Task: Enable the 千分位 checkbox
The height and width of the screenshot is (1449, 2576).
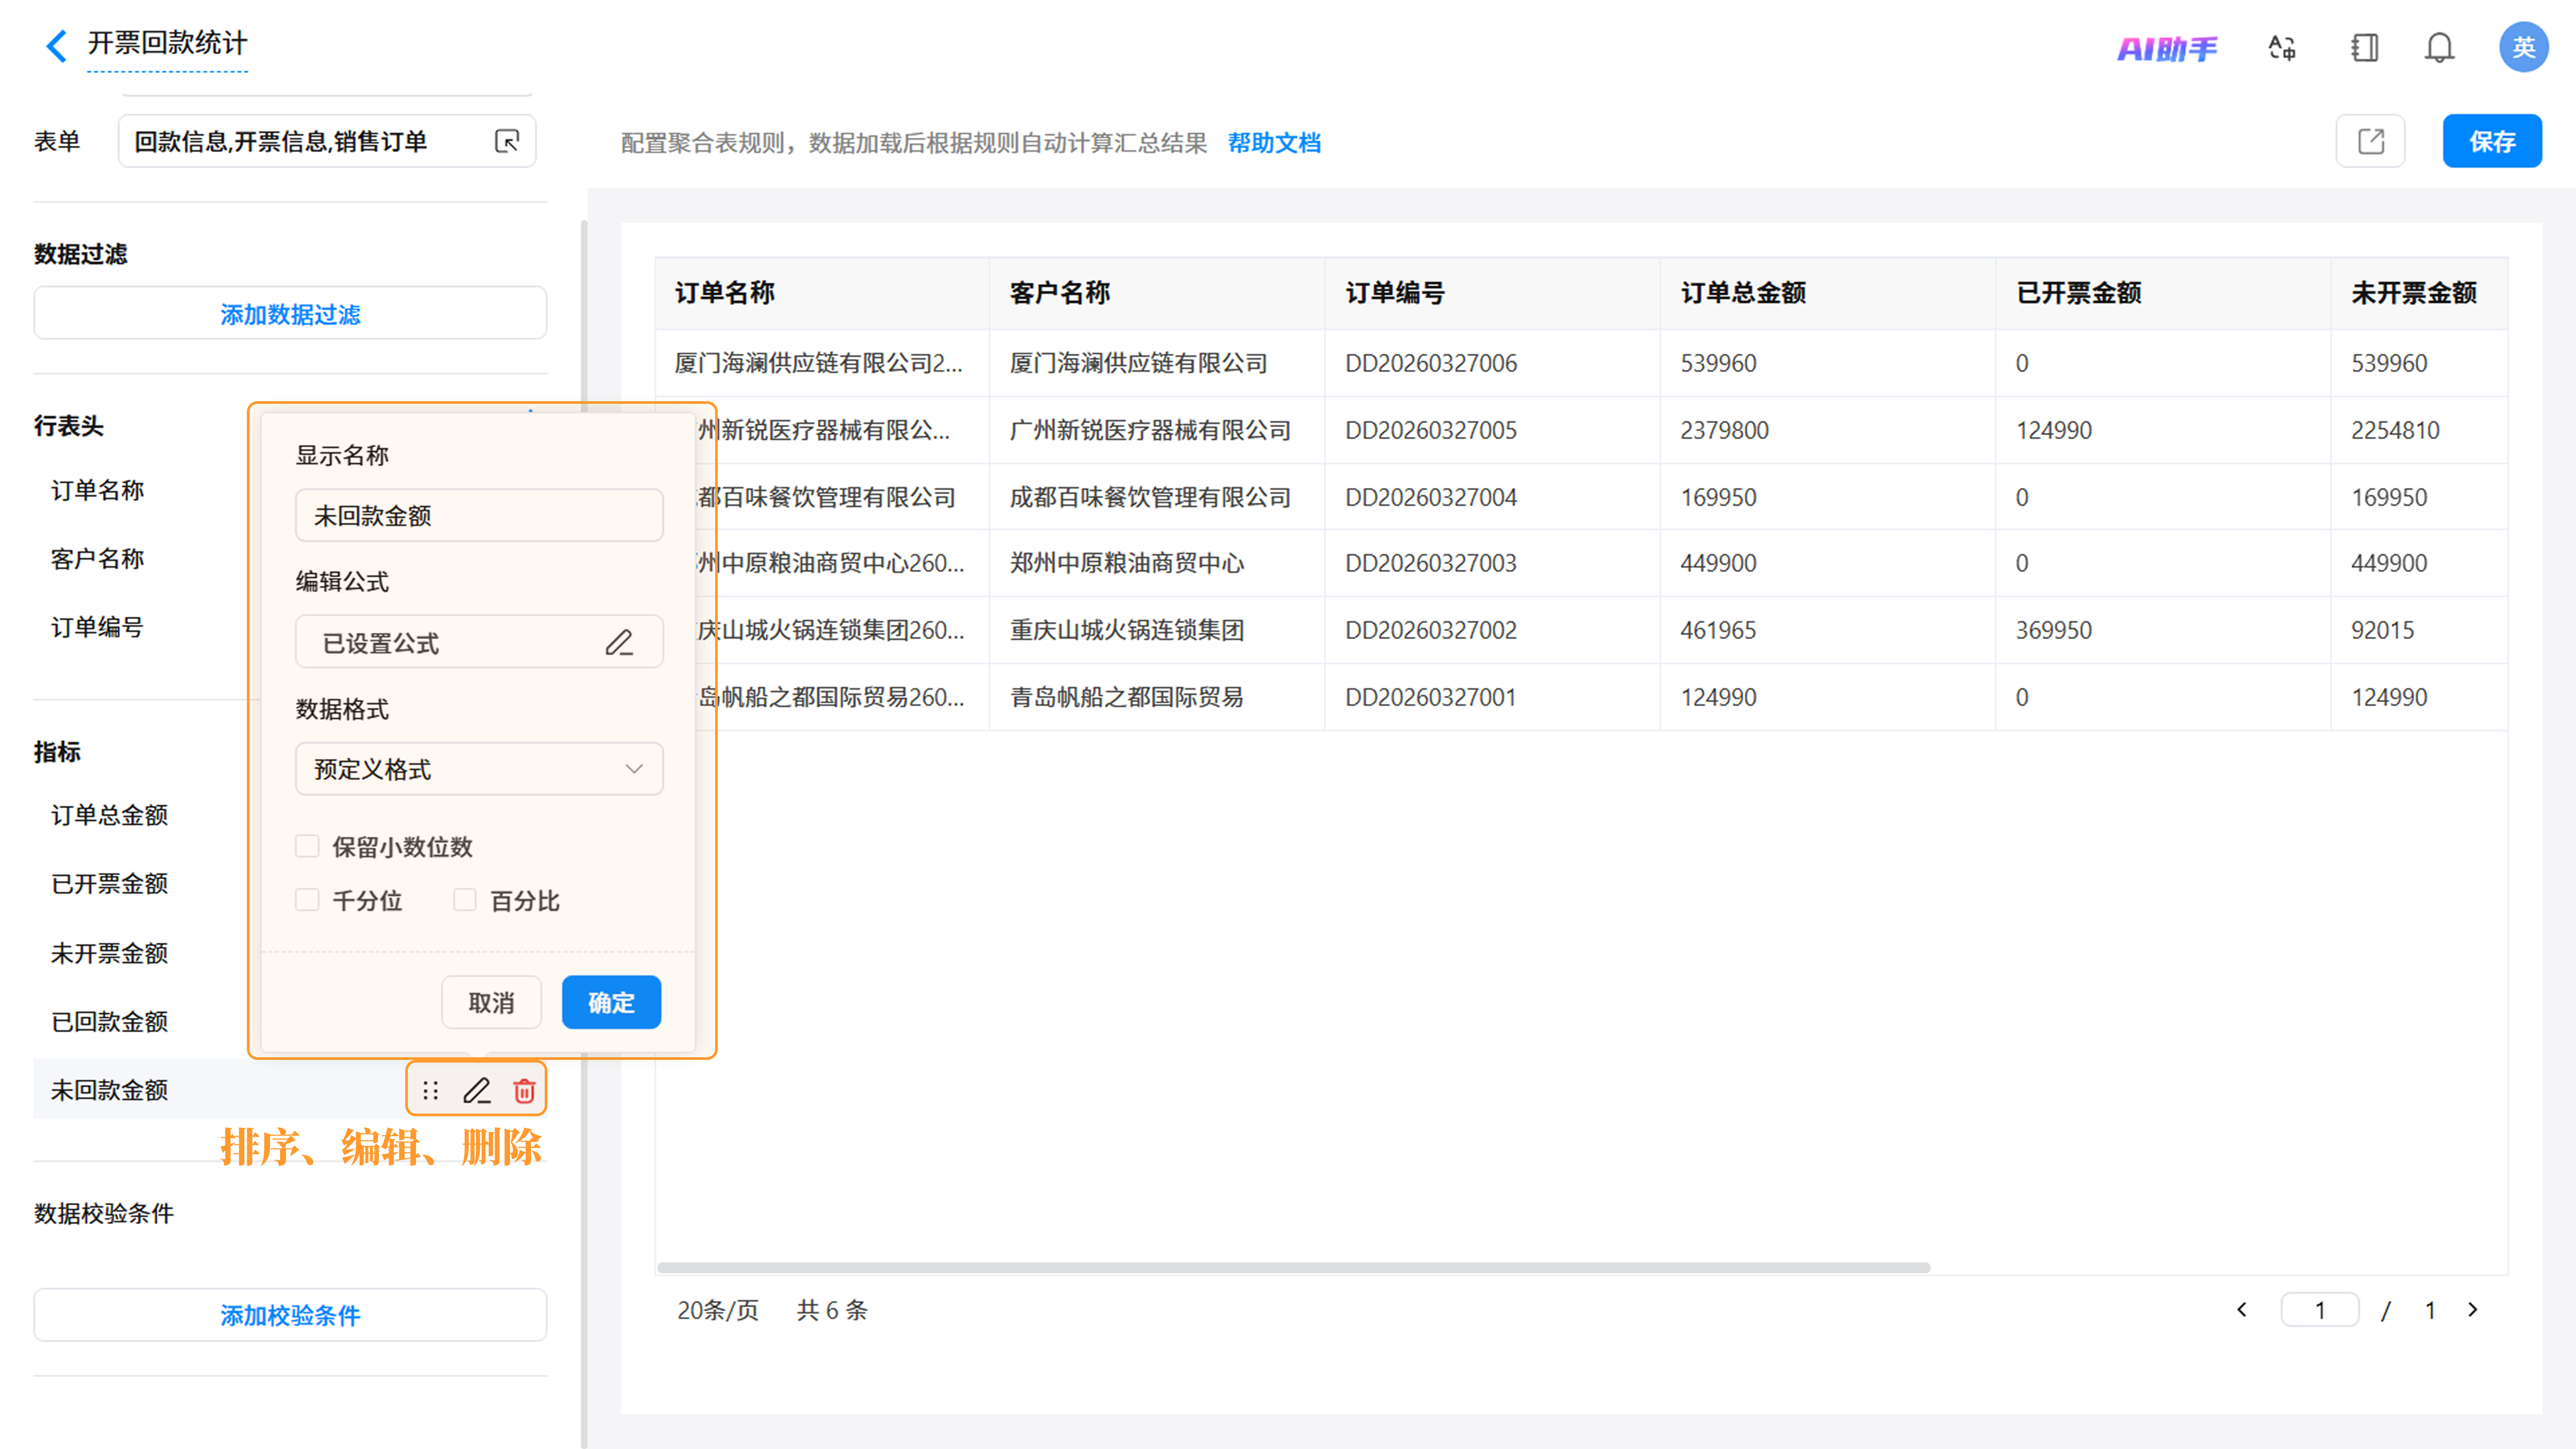Action: pyautogui.click(x=307, y=900)
